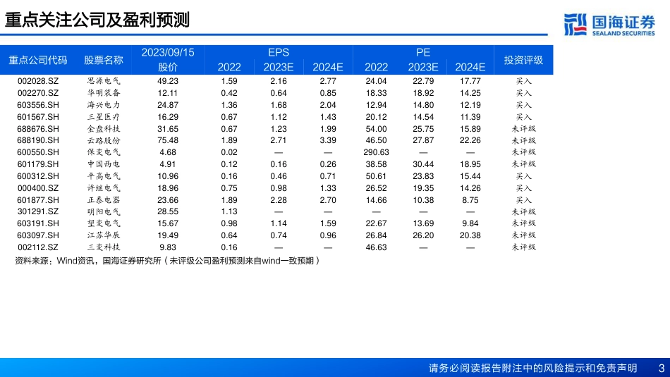
Task: Click the page number 3
Action: click(x=662, y=368)
